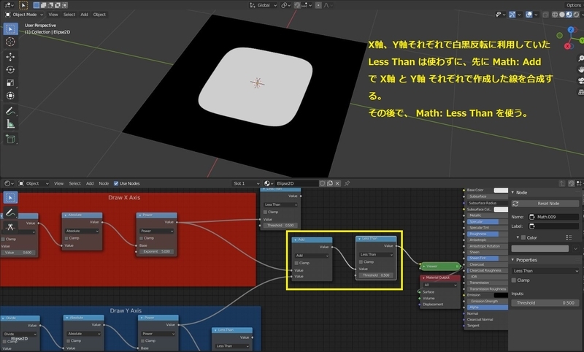Enable Clamp on the highlighted Less Than node
This screenshot has width=584, height=352.
361,262
